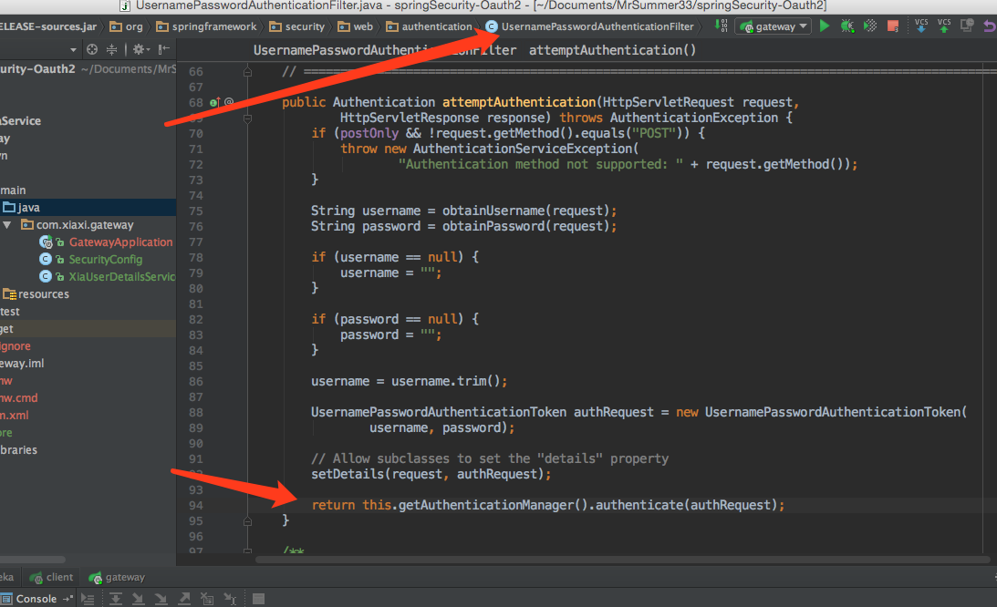Image resolution: width=997 pixels, height=607 pixels.
Task: Update project from VCS
Action: click(x=920, y=26)
